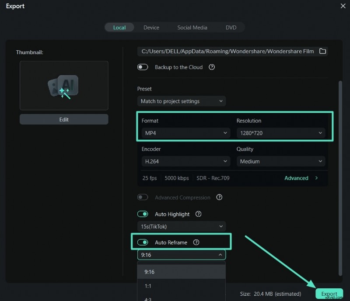Click help icon next to Backup to the Cloud

tap(212, 67)
